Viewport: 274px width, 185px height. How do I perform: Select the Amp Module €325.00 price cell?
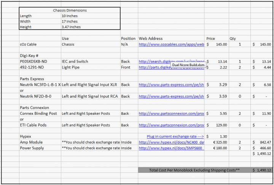pyautogui.click(x=217, y=142)
